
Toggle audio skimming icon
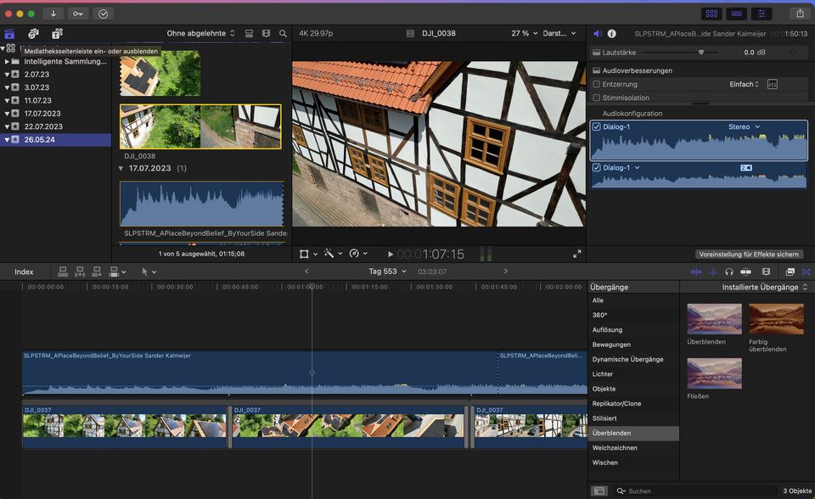click(712, 272)
